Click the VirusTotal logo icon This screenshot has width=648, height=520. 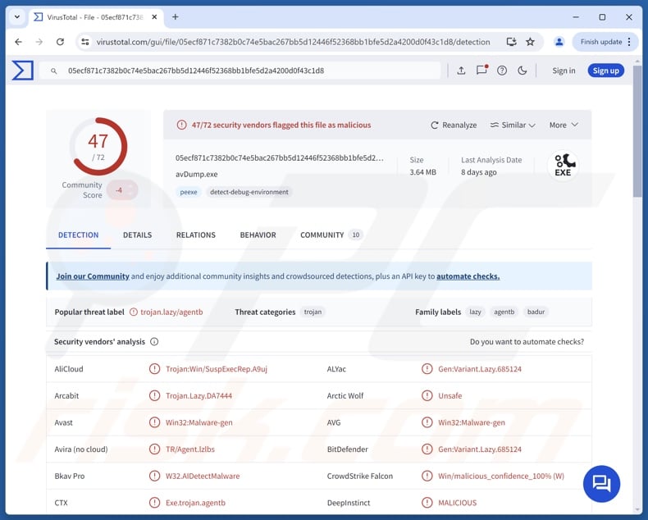tap(23, 71)
